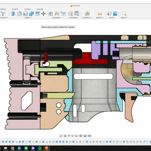Open the Measure tool under Inspect
Image resolution: width=151 pixels, height=151 pixels.
pyautogui.click(x=100, y=14)
